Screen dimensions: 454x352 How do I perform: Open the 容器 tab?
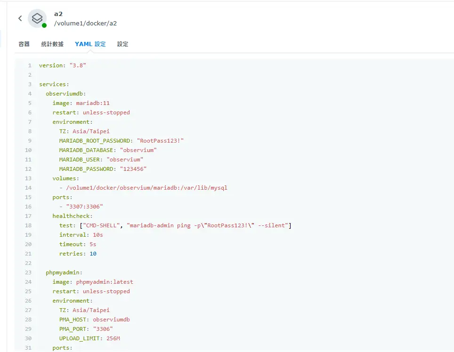tap(24, 44)
